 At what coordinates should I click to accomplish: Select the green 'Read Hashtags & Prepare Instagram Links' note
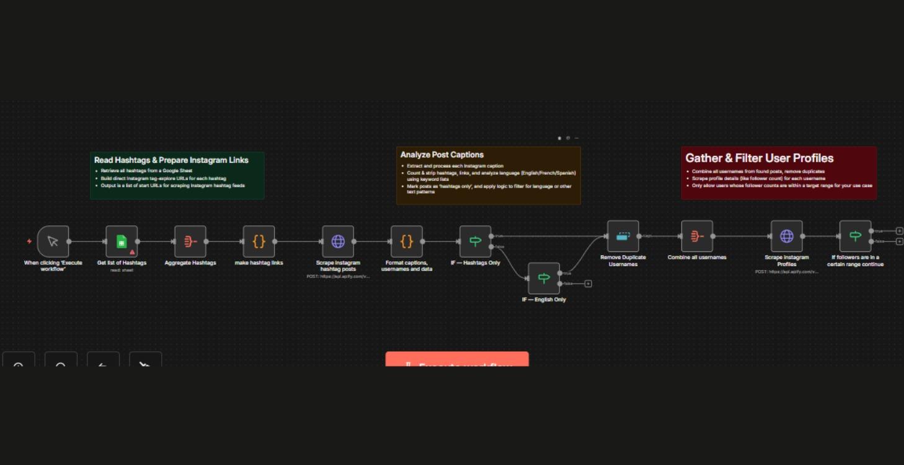pos(177,175)
